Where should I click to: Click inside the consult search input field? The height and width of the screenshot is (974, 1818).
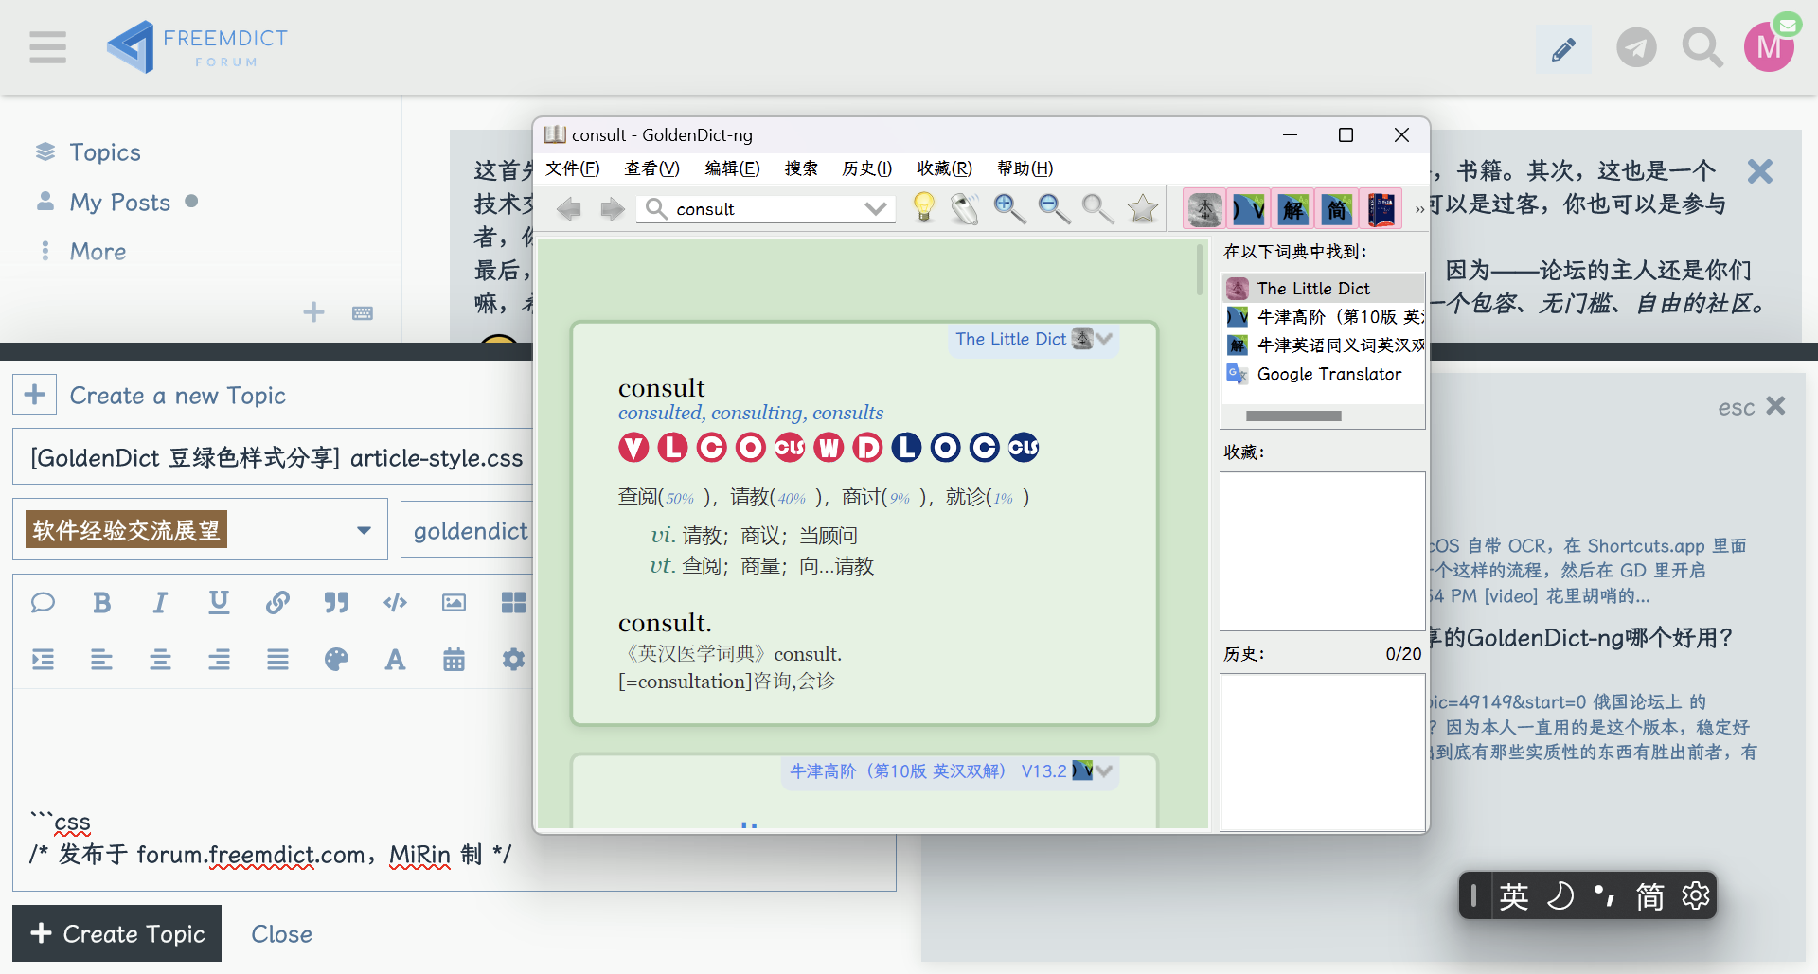tap(748, 208)
